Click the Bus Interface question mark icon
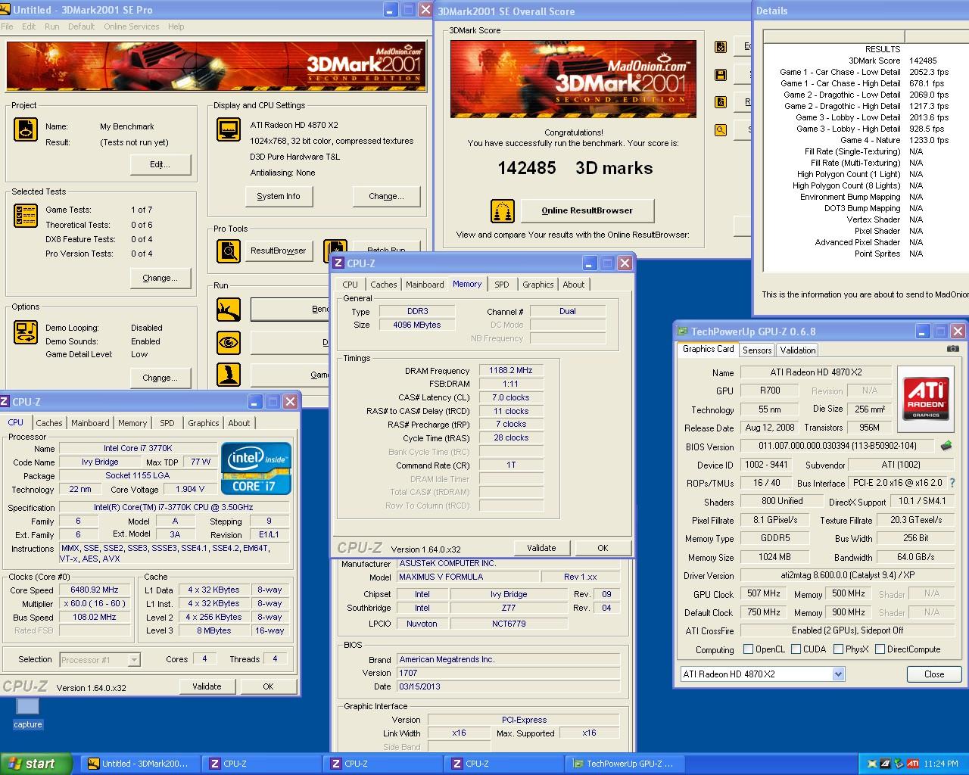This screenshot has height=775, width=969. tap(952, 483)
